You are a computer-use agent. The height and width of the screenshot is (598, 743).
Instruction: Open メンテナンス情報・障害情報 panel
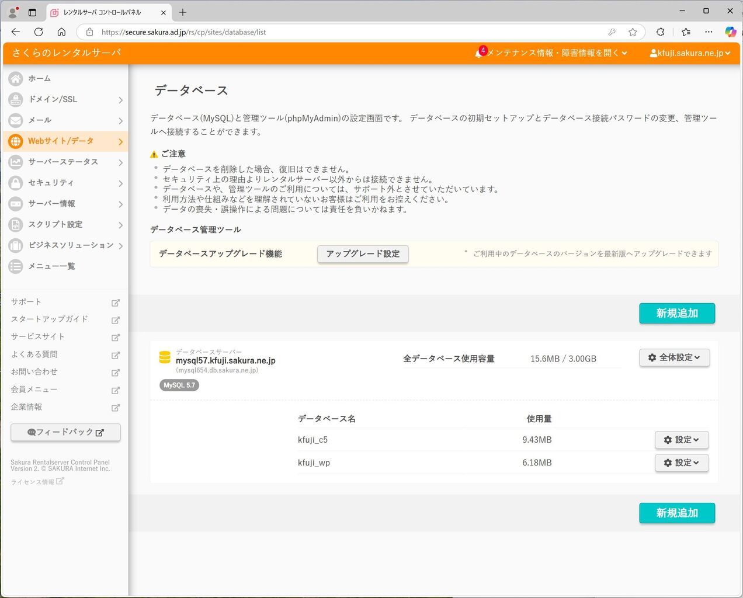coord(557,53)
